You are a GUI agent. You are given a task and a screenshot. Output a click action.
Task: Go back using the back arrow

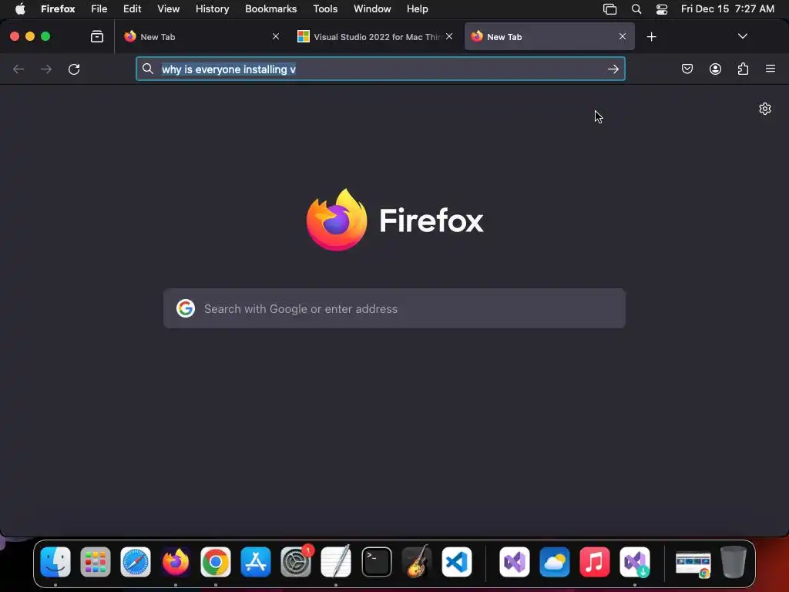18,69
